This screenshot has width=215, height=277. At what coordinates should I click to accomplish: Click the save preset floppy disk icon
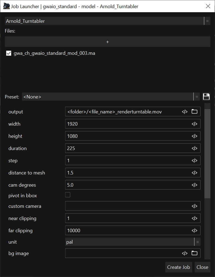click(206, 97)
